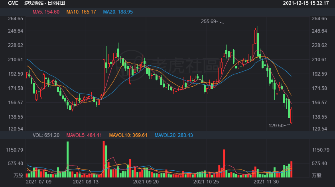Select the MA5: 154.60 indicator label
This screenshot has height=187, width=335.
46,12
